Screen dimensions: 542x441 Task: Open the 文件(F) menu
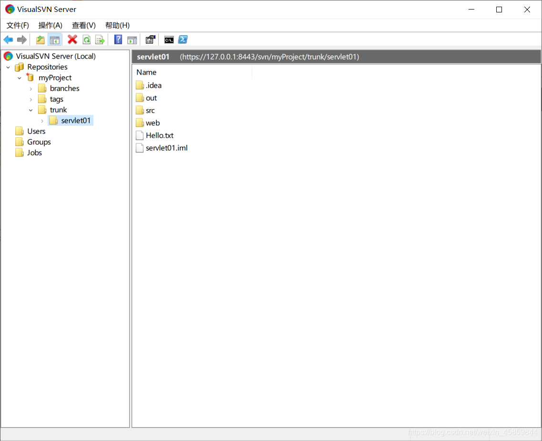18,25
